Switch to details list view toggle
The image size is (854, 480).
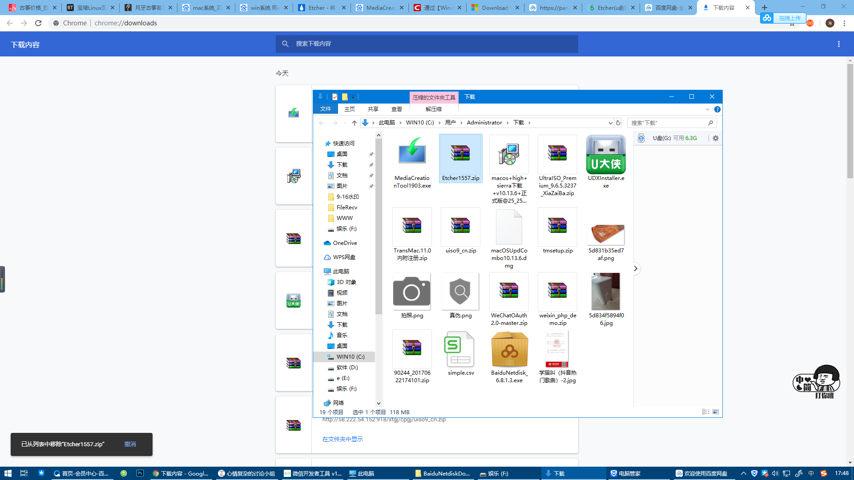(706, 412)
